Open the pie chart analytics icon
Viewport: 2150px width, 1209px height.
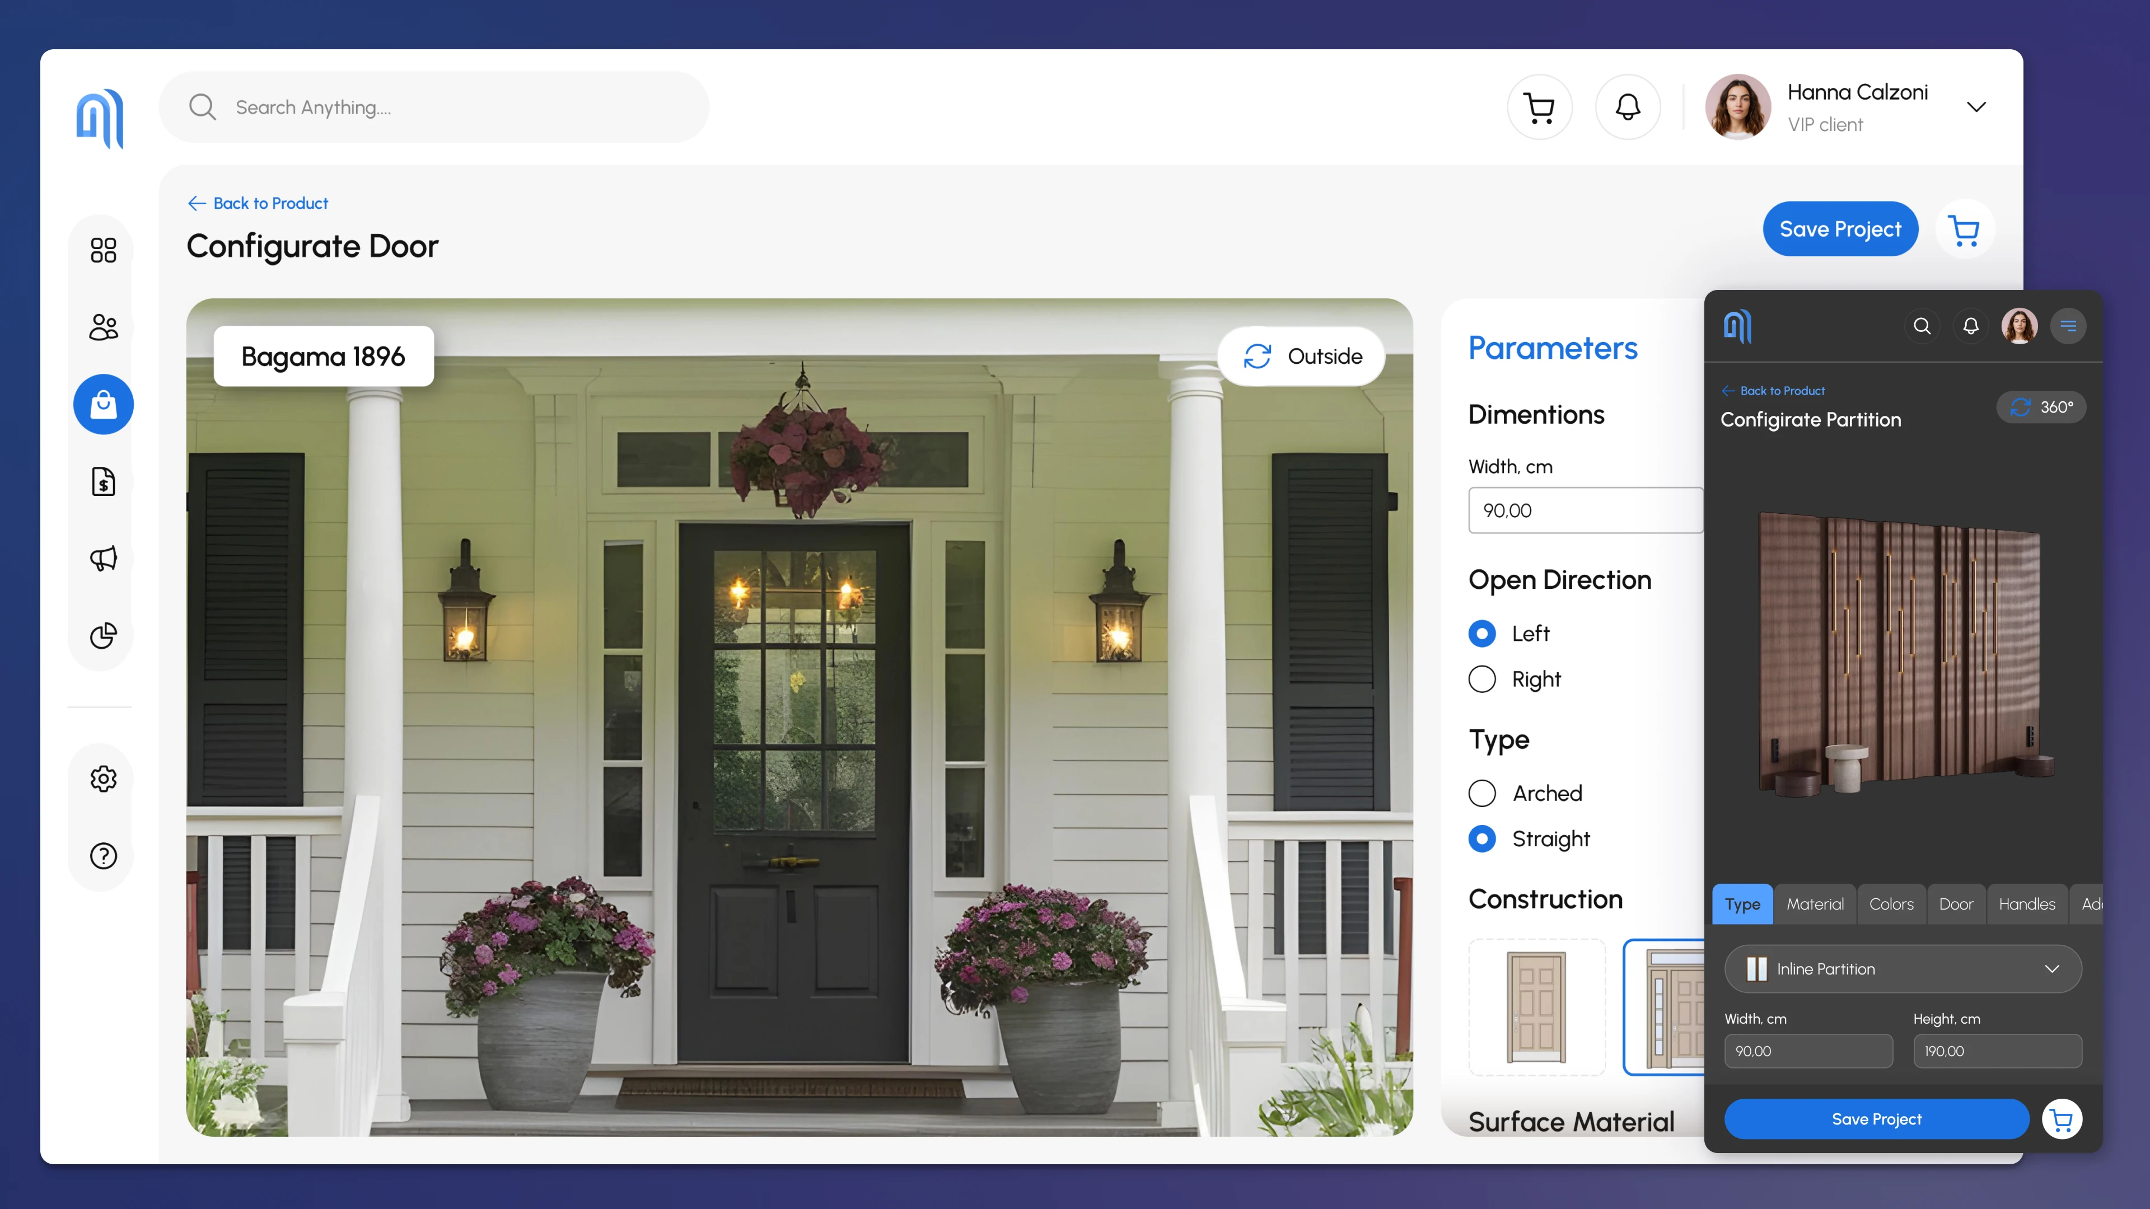(x=104, y=636)
